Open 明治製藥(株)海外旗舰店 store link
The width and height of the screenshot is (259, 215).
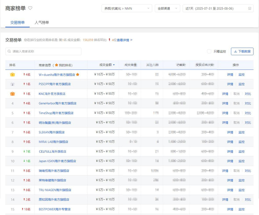coord(55,122)
